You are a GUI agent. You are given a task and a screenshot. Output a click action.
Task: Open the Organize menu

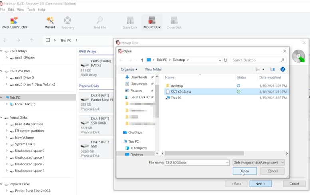129,69
